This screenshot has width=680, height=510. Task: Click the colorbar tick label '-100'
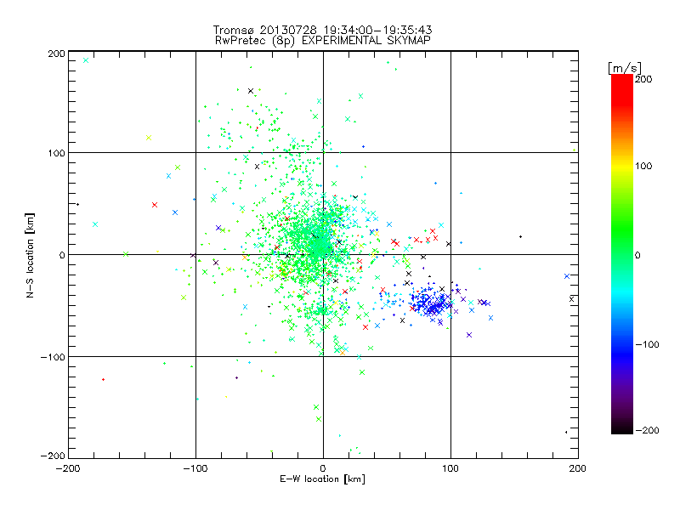pyautogui.click(x=647, y=345)
